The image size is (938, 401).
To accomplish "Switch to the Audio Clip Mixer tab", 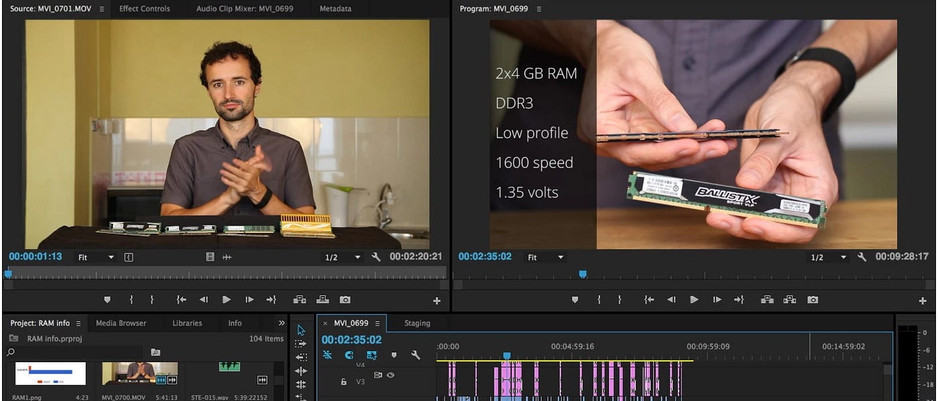I will (x=245, y=9).
